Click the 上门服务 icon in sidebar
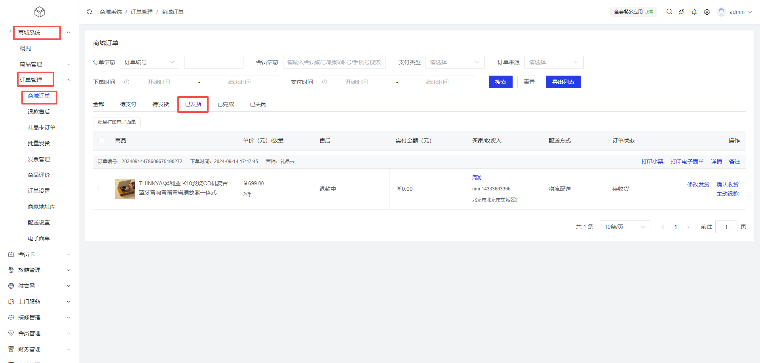Screen dimensions: 760x363 point(11,301)
